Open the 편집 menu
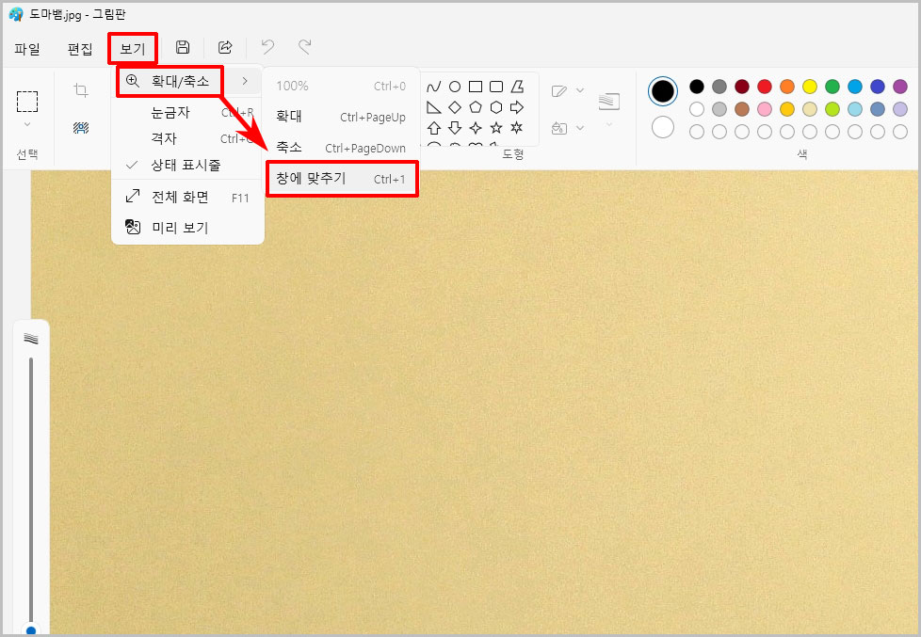This screenshot has height=637, width=921. 79,48
